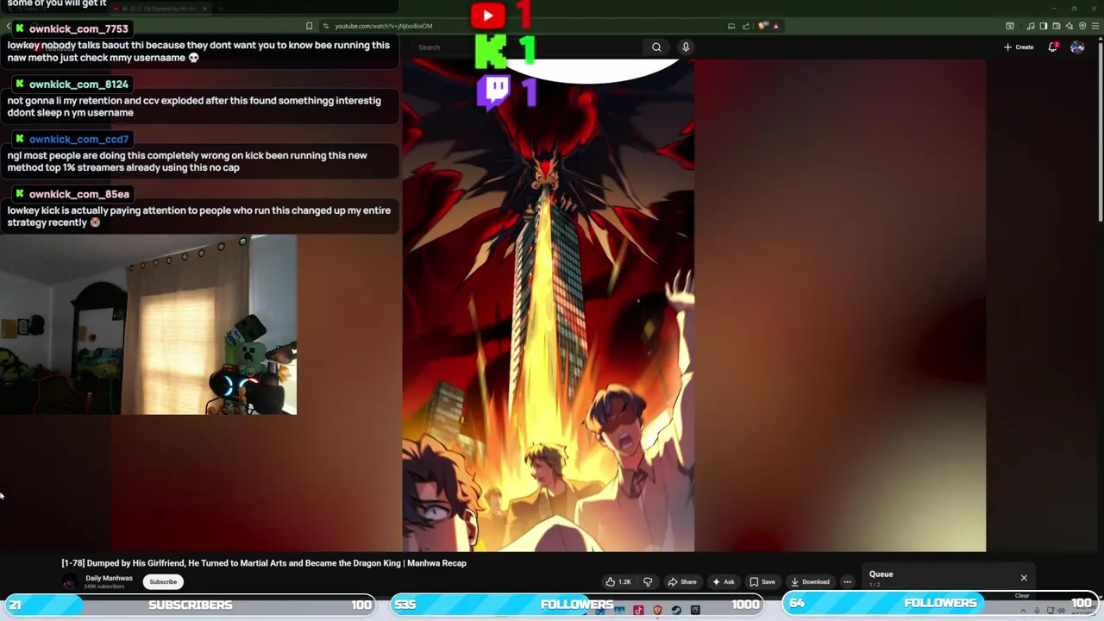
Task: Click the Download button below the video
Action: tap(811, 582)
